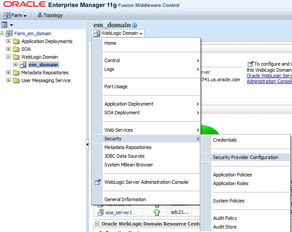Launch WebLogic Server Administration Console menu item

click(x=146, y=182)
